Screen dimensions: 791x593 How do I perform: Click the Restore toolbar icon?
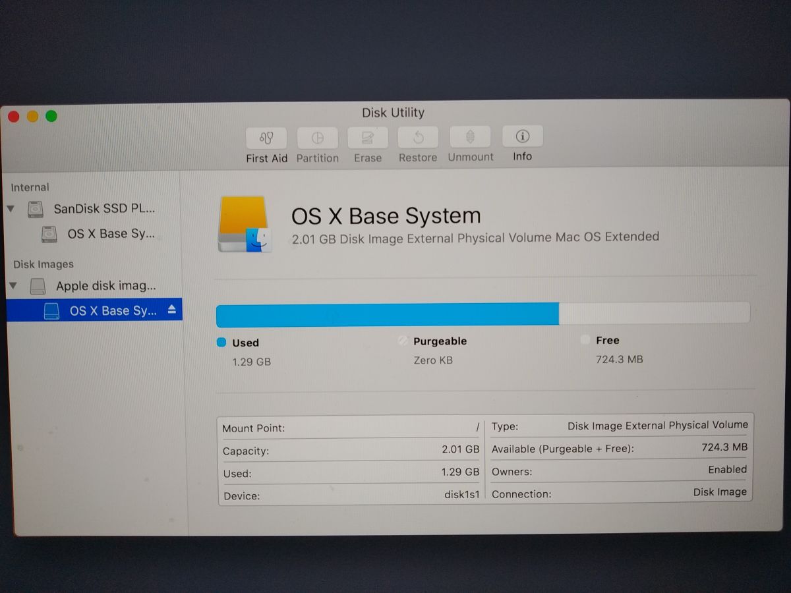pyautogui.click(x=418, y=138)
